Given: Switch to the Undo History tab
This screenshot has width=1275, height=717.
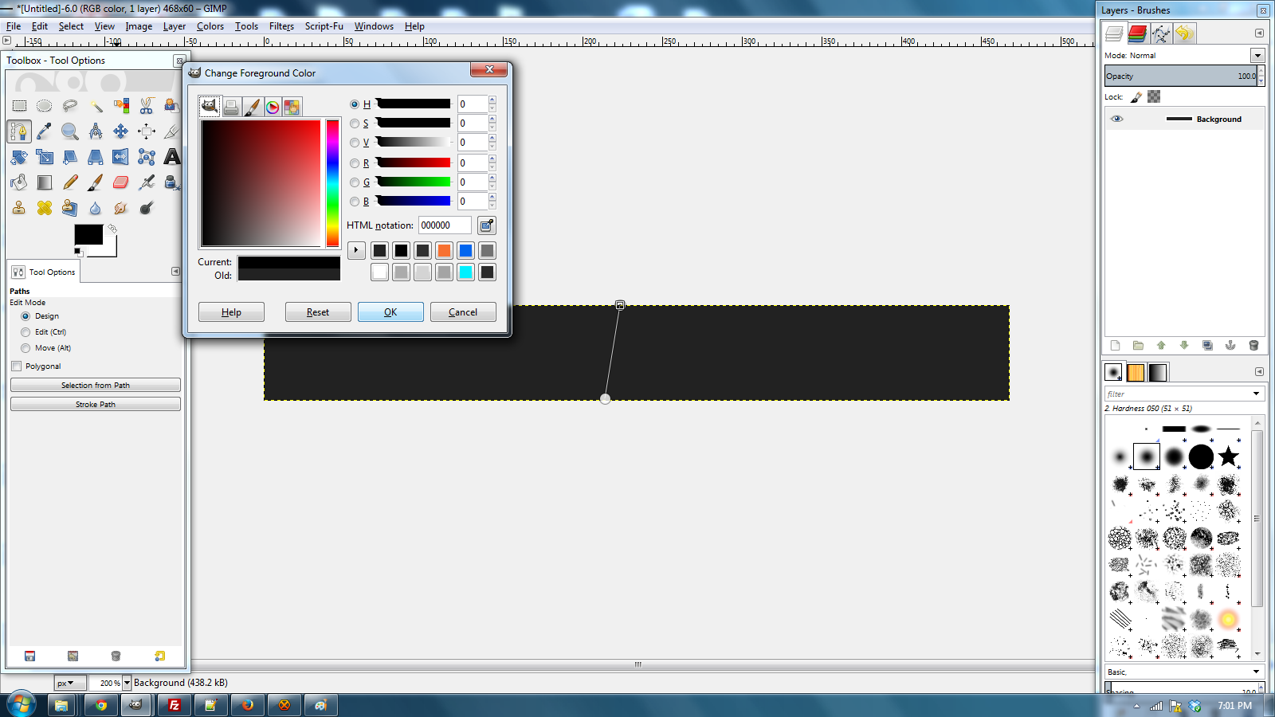Looking at the screenshot, I should tap(1184, 33).
